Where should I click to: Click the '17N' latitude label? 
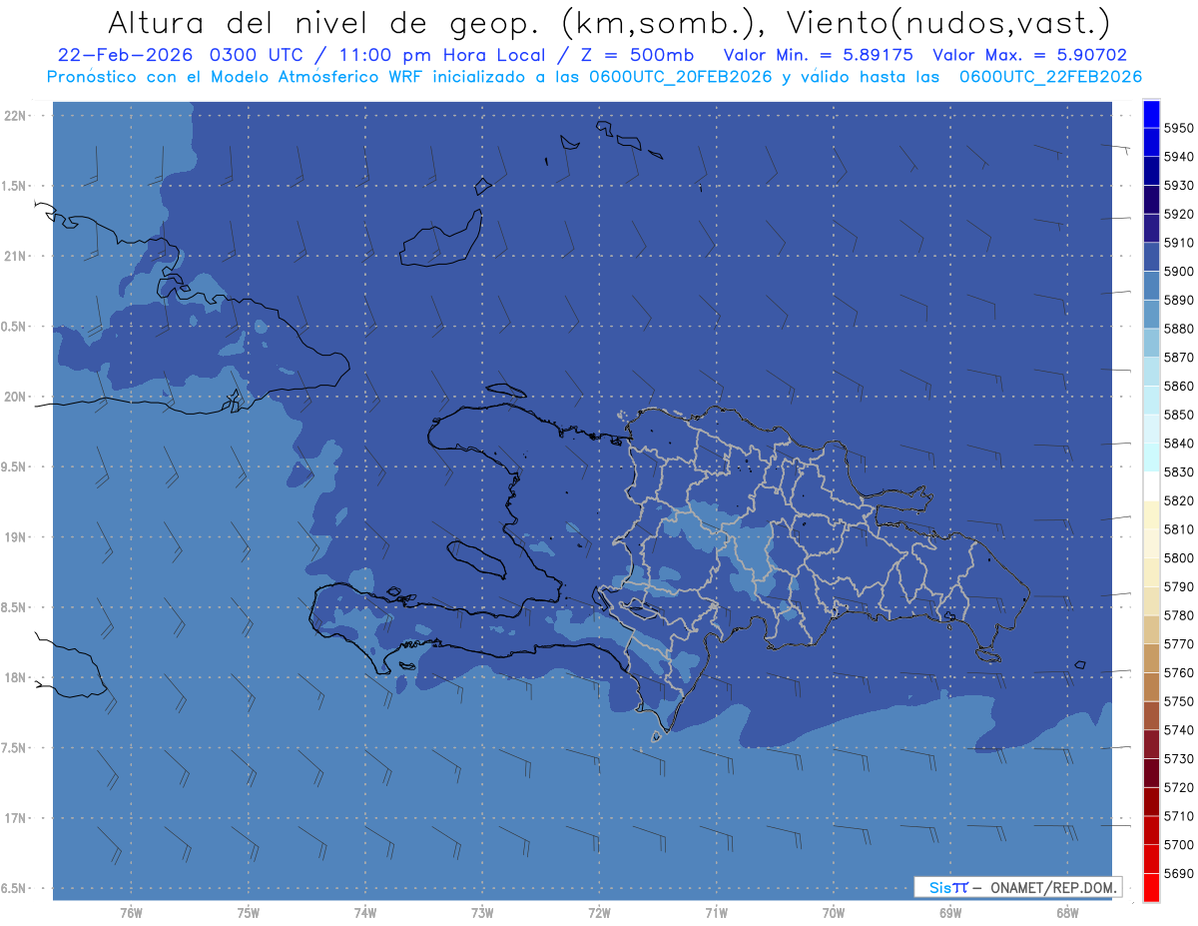click(14, 818)
